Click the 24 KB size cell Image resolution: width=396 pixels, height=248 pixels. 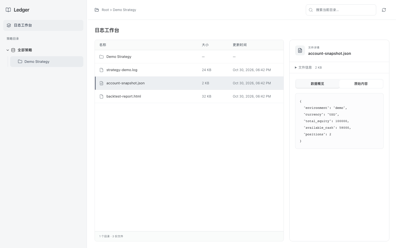(x=207, y=70)
